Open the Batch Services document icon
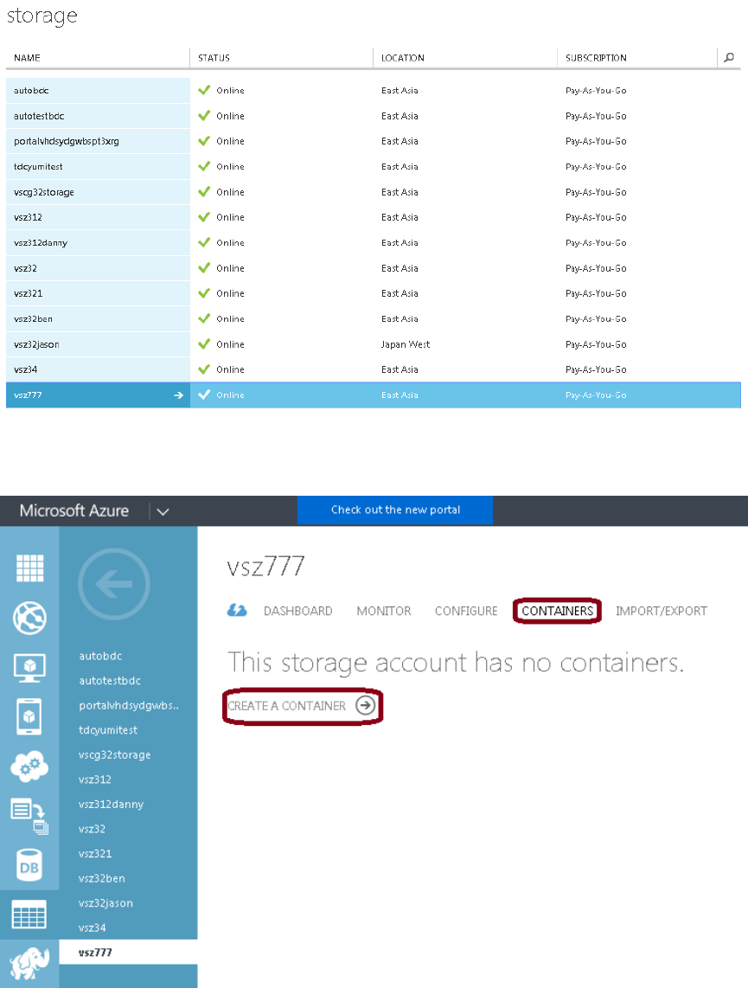 click(29, 816)
